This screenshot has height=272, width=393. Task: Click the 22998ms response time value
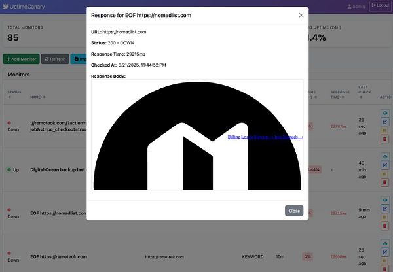(x=339, y=257)
